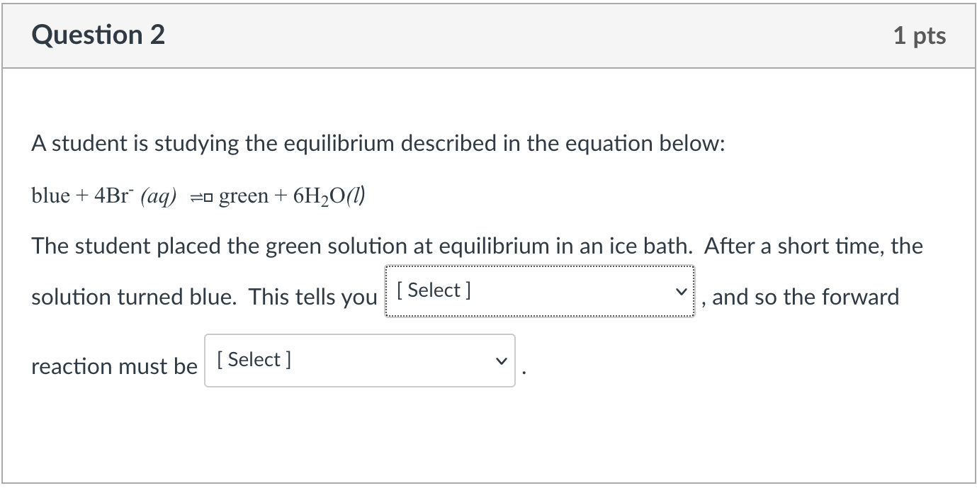Click the chevron on the dotted-border dropdown

[x=681, y=290]
